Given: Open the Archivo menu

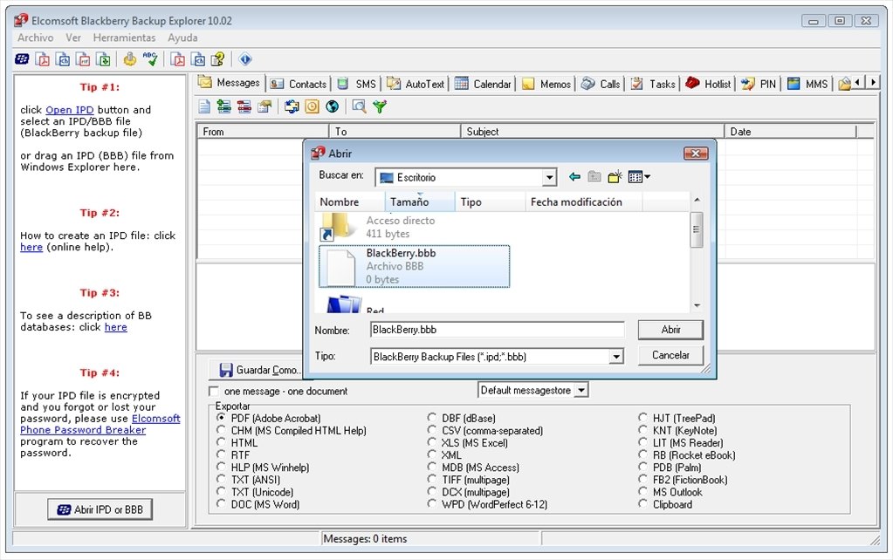Looking at the screenshot, I should pos(35,38).
